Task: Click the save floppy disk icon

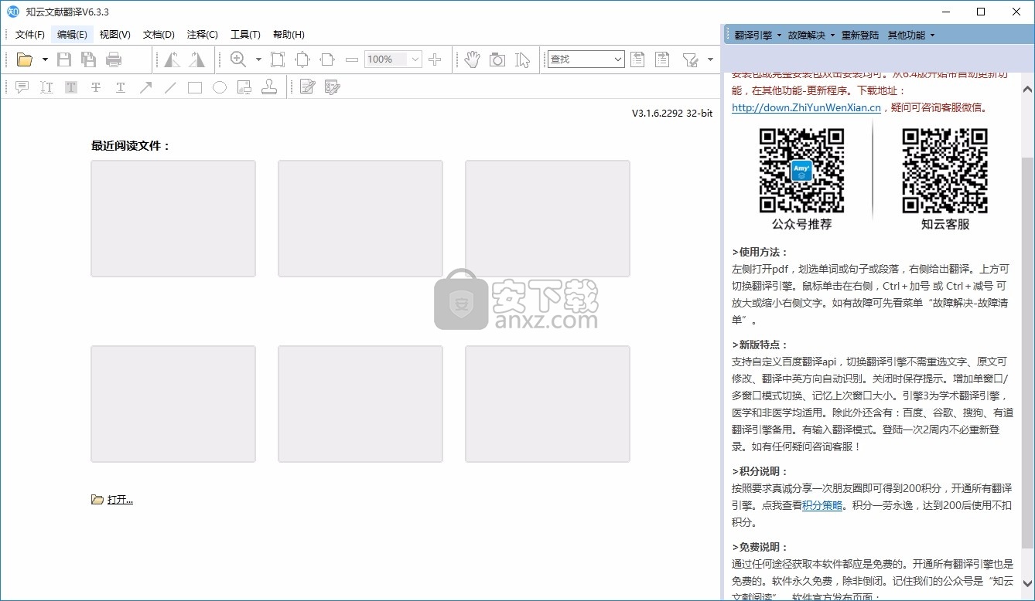Action: [64, 59]
